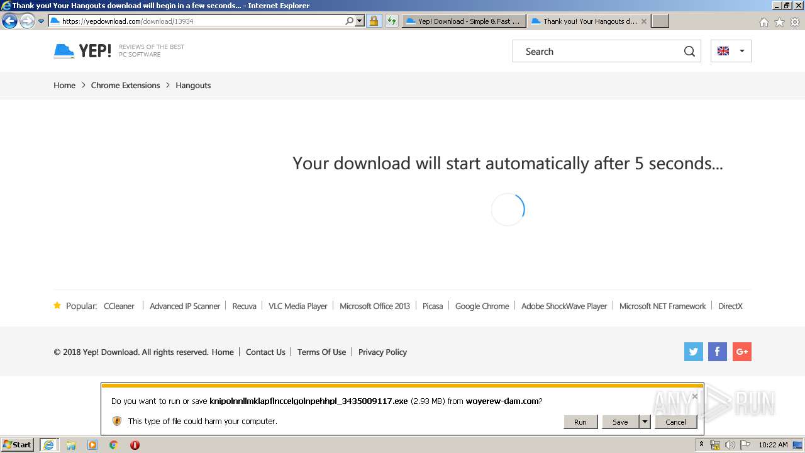
Task: Click the address bar search magnifier icon
Action: [x=350, y=21]
